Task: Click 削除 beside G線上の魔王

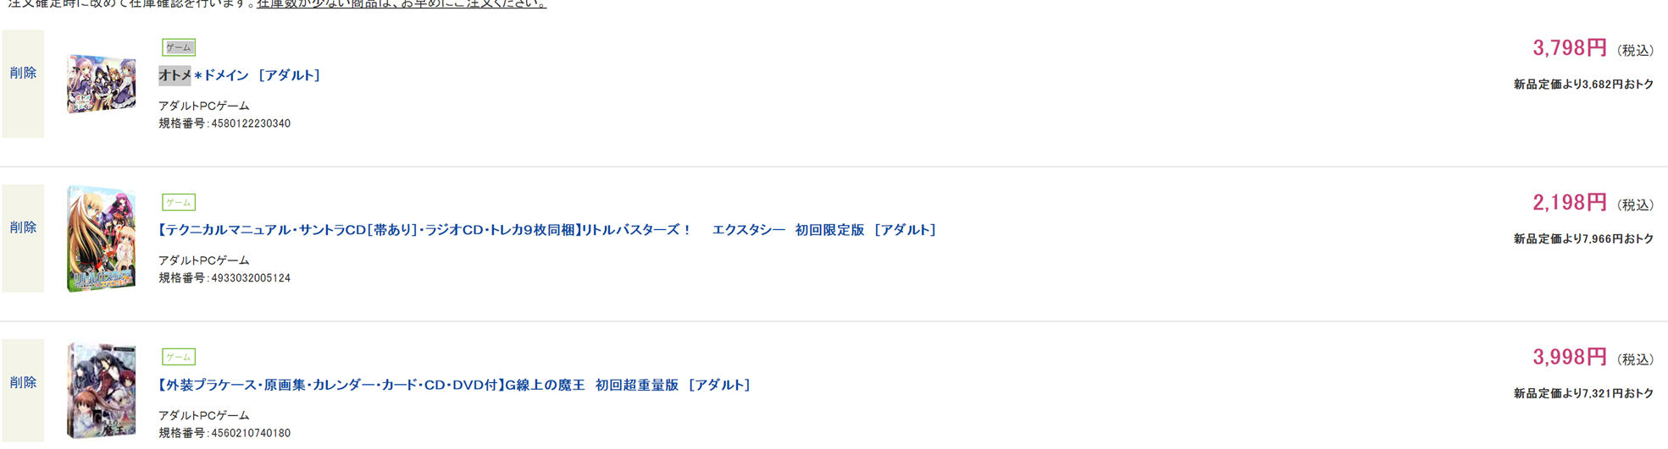Action: 23,383
